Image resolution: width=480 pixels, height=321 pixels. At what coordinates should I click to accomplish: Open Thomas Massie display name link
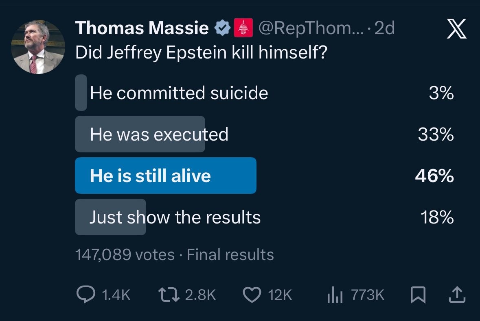point(142,28)
